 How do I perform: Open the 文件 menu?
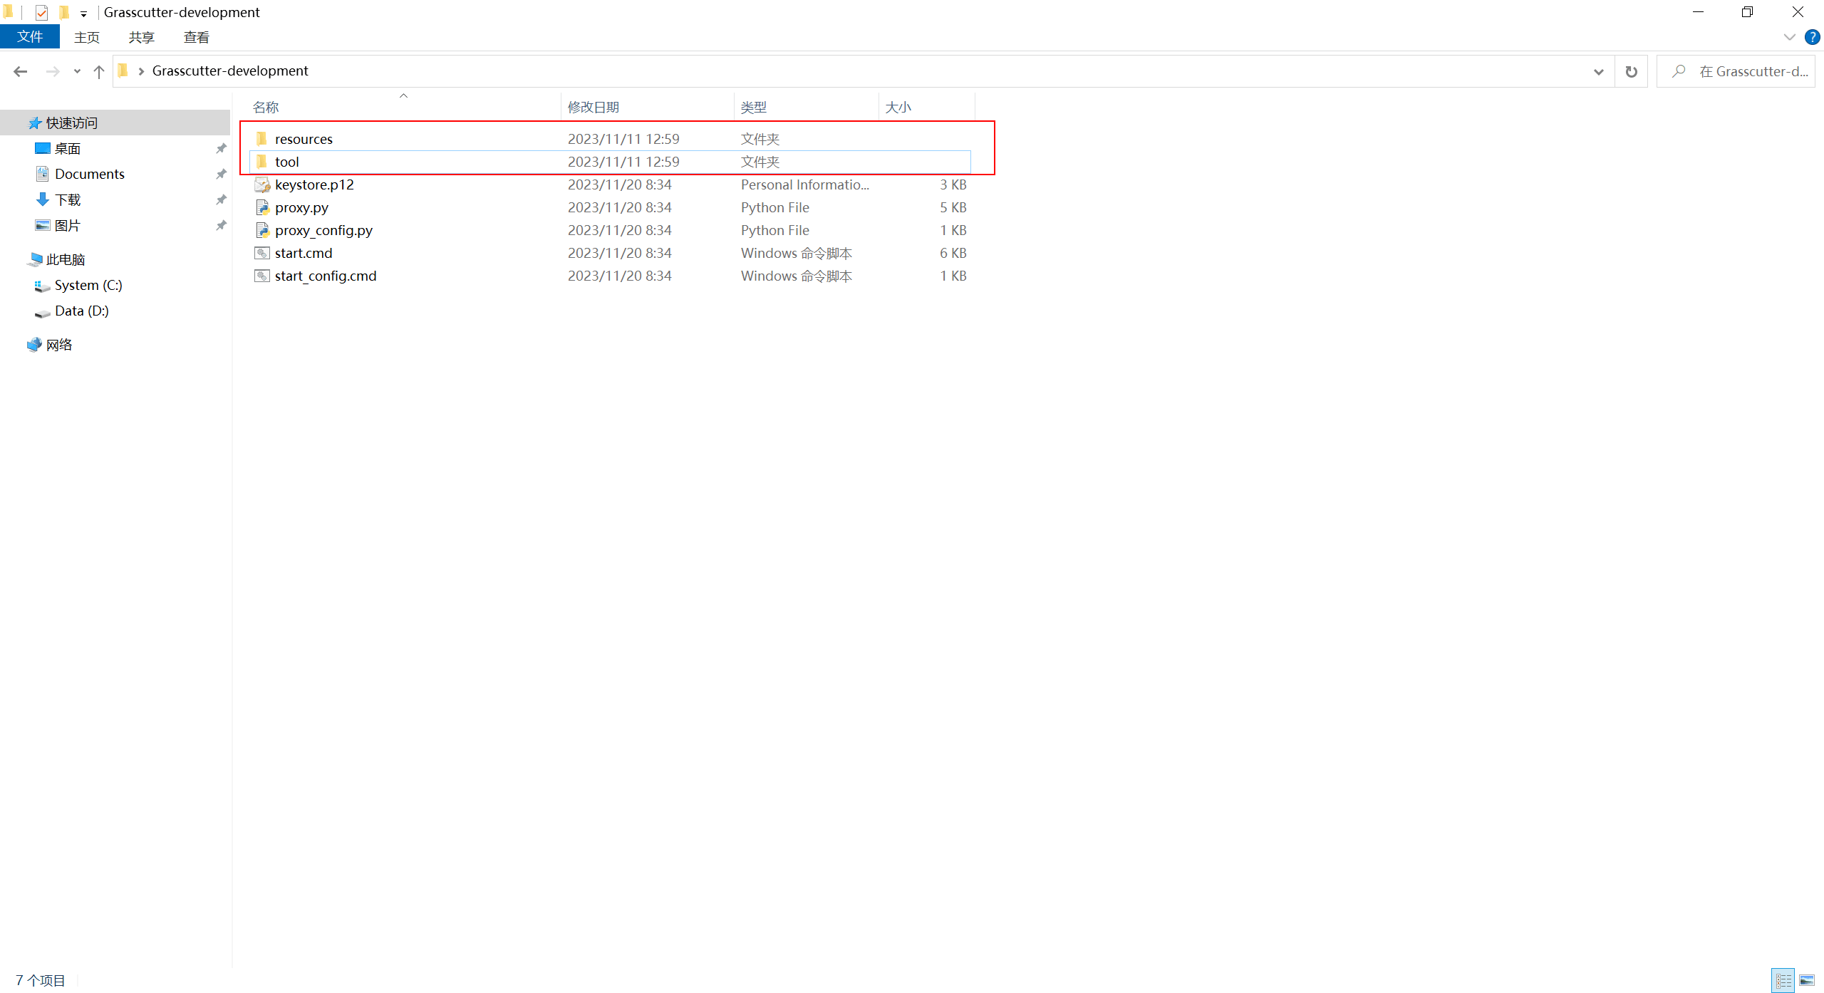[30, 37]
